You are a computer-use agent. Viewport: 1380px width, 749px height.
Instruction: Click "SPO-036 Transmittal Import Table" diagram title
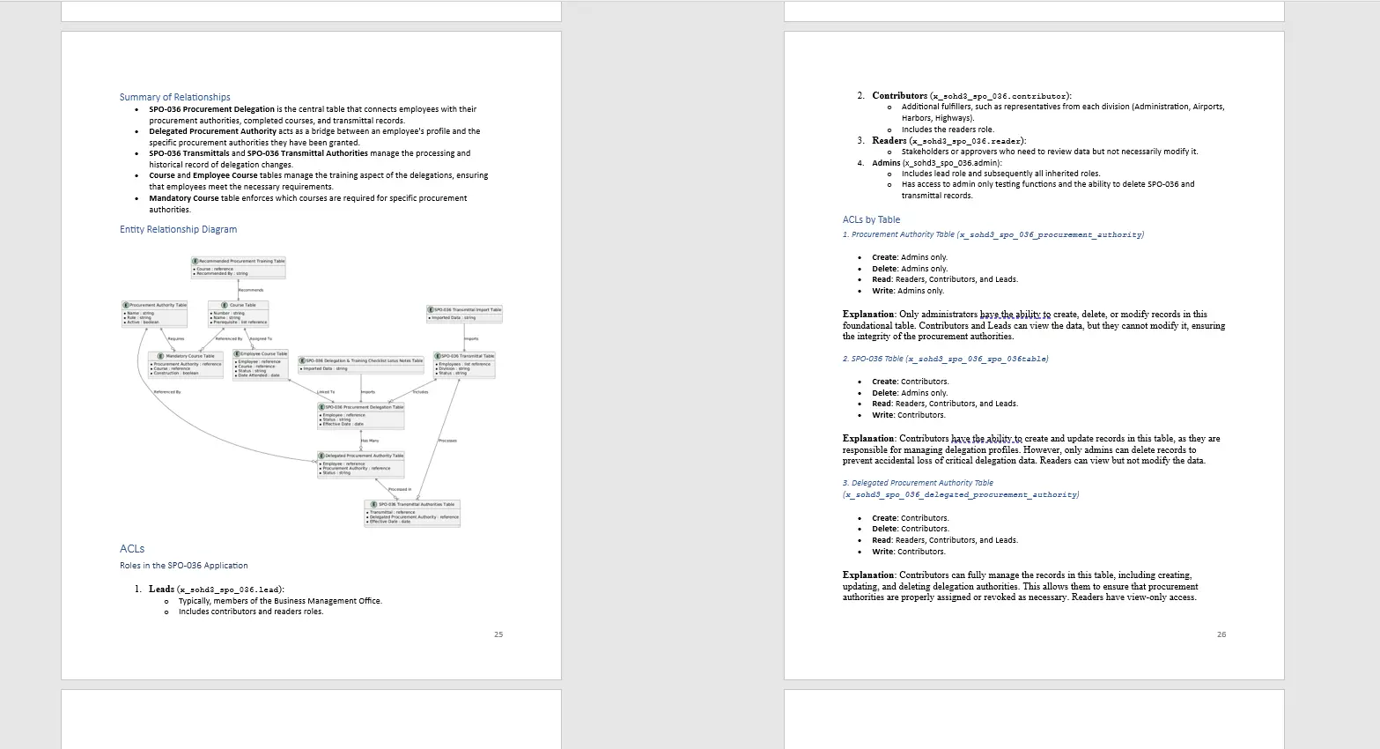tap(467, 309)
